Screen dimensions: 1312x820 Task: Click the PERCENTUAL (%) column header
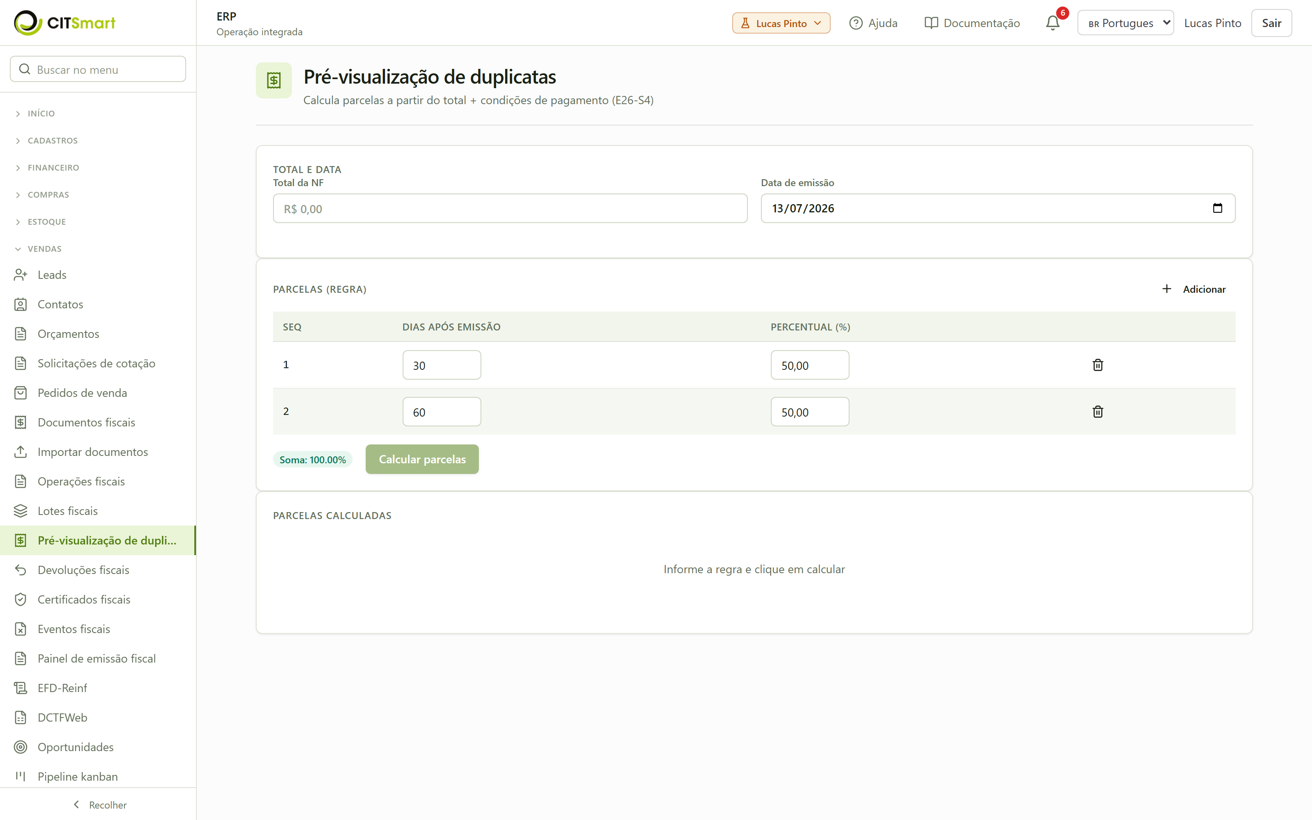pyautogui.click(x=810, y=327)
